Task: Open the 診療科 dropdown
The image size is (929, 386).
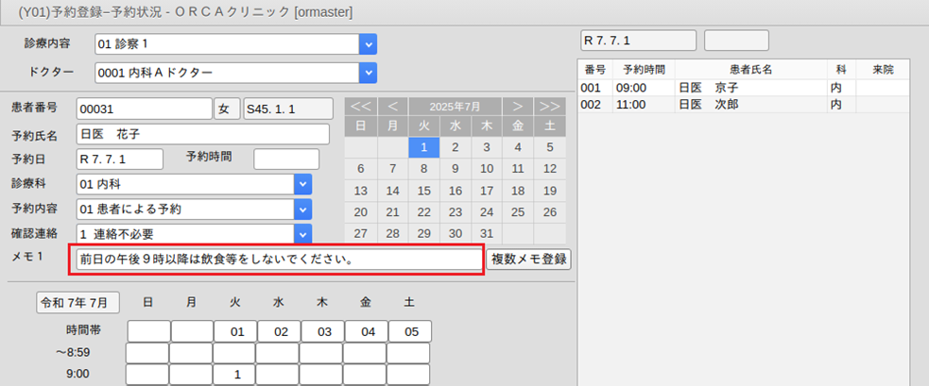Action: click(302, 184)
